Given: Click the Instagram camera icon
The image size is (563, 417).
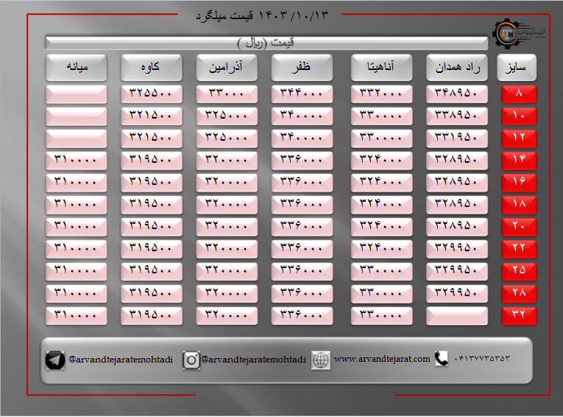Looking at the screenshot, I should [x=191, y=360].
